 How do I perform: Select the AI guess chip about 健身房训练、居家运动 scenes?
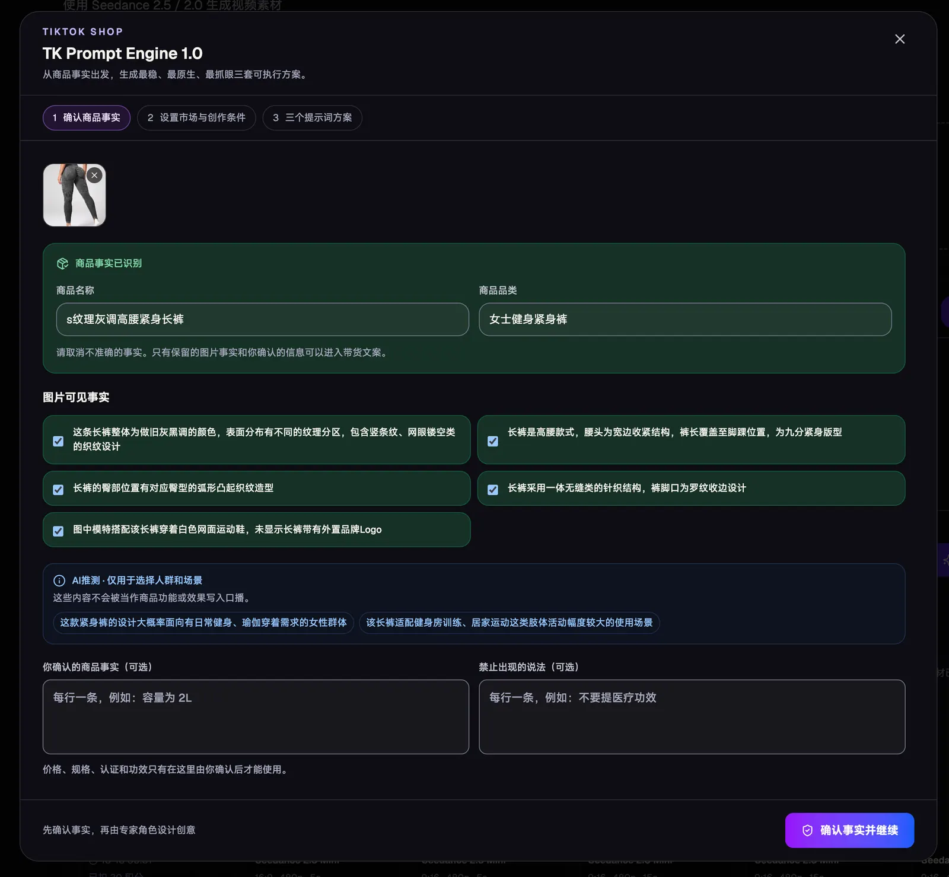(509, 623)
